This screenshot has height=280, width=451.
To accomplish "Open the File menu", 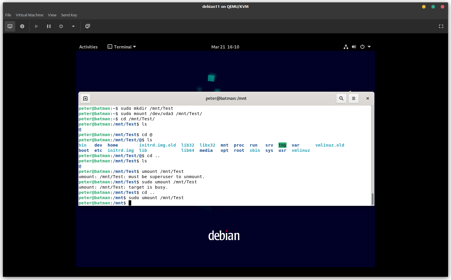I will 8,15.
